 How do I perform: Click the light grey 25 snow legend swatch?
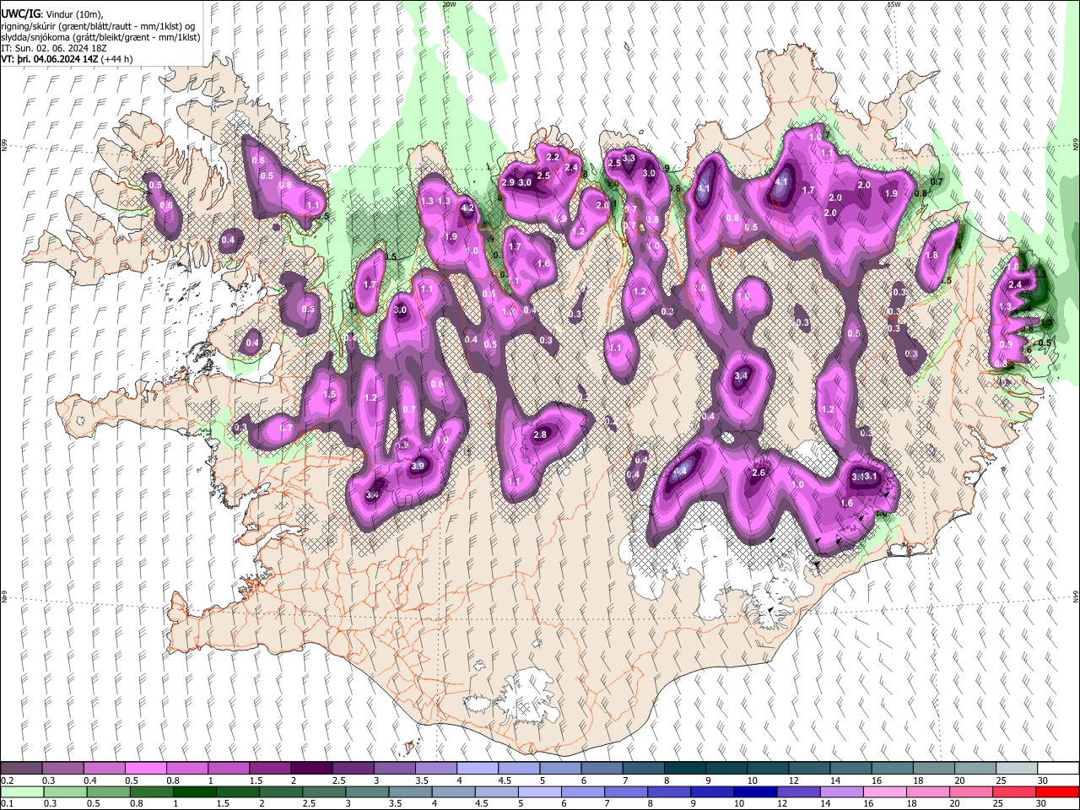[1016, 768]
